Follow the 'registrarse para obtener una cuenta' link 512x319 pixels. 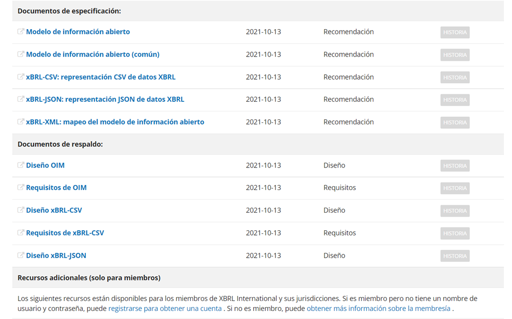pyautogui.click(x=165, y=308)
